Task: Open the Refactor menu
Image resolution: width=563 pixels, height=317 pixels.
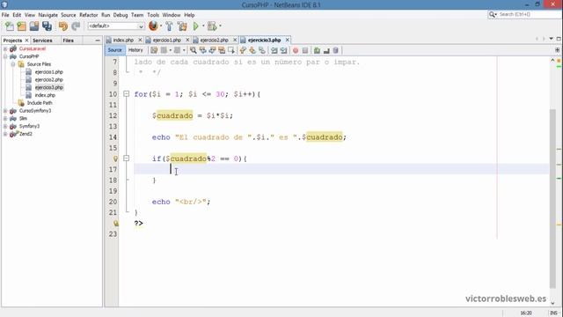Action: click(89, 15)
